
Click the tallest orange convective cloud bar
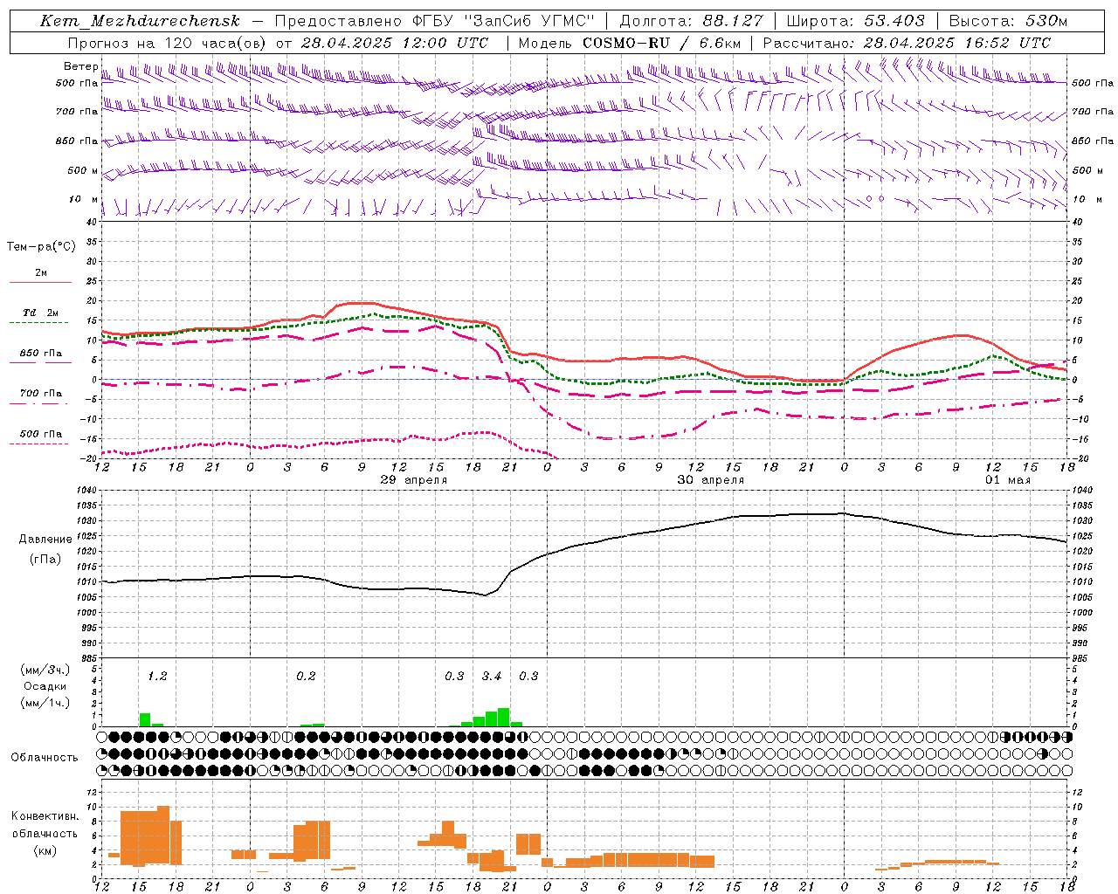click(x=163, y=835)
